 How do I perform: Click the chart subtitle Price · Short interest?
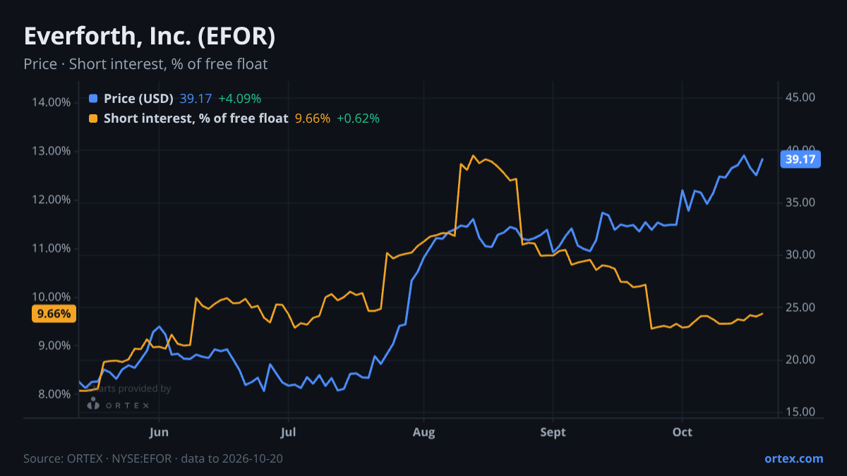[145, 64]
